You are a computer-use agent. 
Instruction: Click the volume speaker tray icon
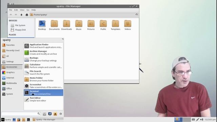(x=202, y=120)
